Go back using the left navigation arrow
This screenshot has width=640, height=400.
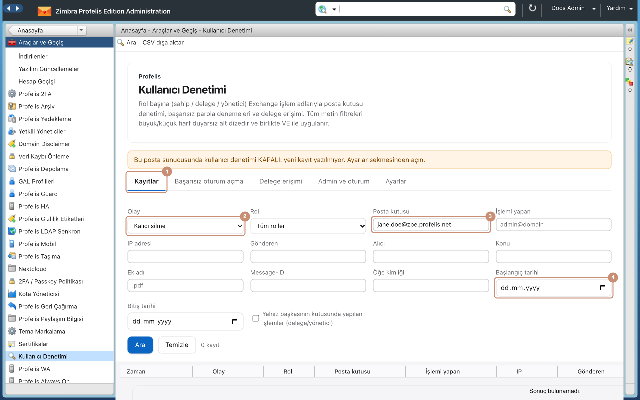(x=8, y=8)
